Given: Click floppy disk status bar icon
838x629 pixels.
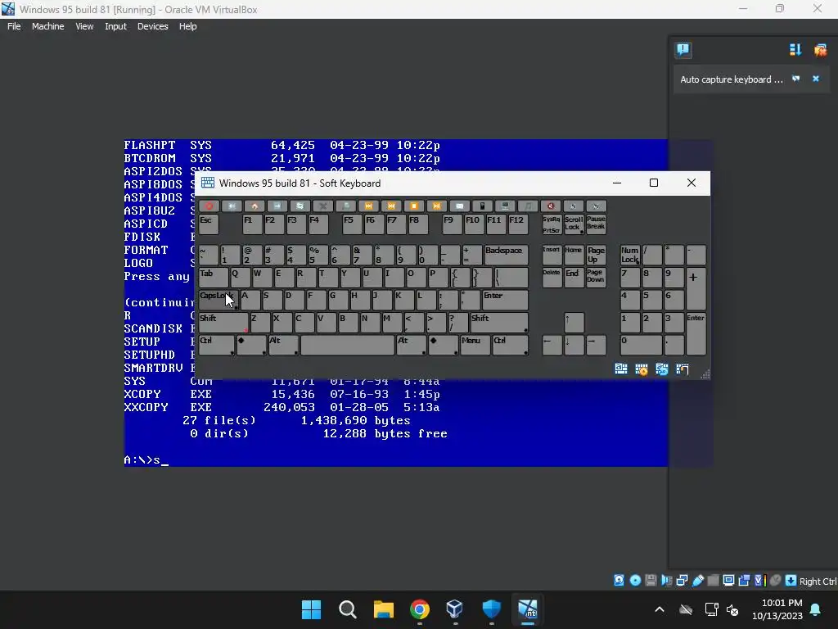Looking at the screenshot, I should [x=651, y=581].
